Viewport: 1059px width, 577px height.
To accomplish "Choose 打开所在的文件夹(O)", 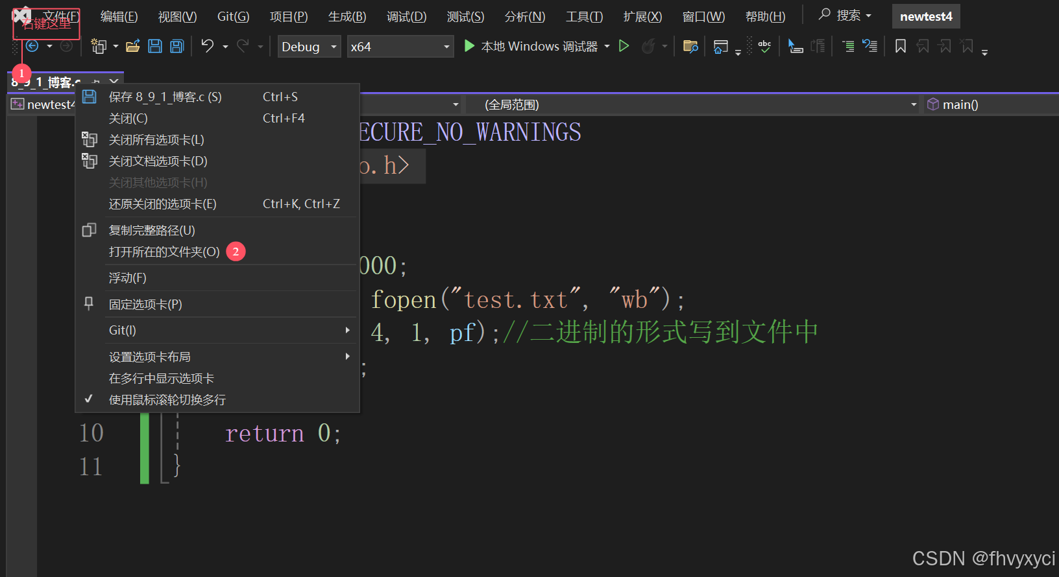I will [217, 252].
